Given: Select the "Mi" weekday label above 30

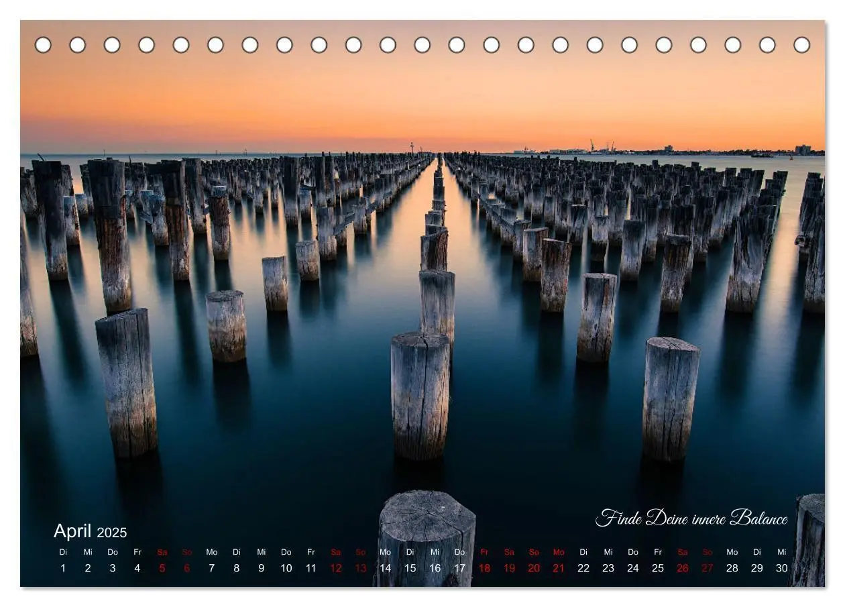Looking at the screenshot, I should click(x=782, y=552).
